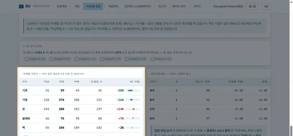Switch to 2D적산 vs BIM데이터 tab
This screenshot has width=293, height=136.
[137, 6]
